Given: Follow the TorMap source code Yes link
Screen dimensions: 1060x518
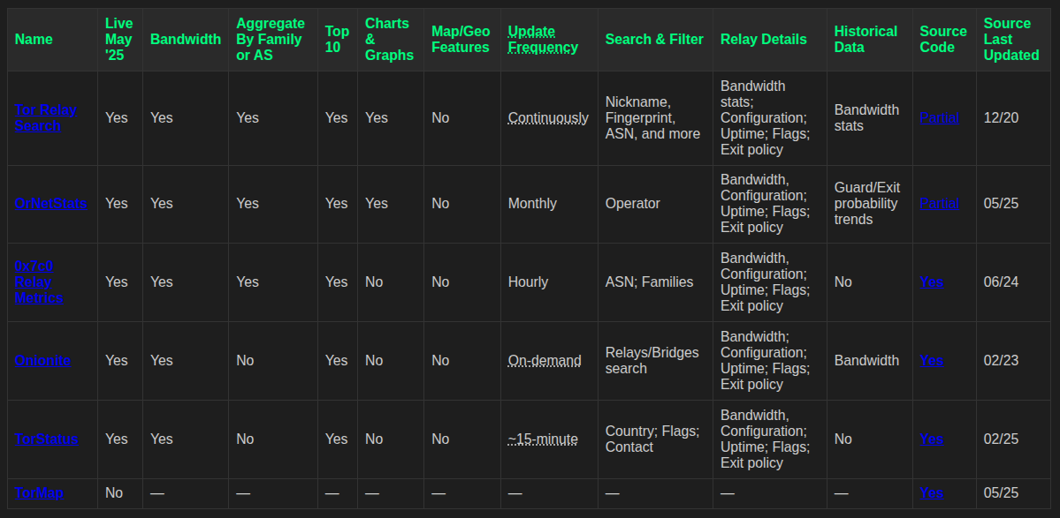Looking at the screenshot, I should 931,492.
